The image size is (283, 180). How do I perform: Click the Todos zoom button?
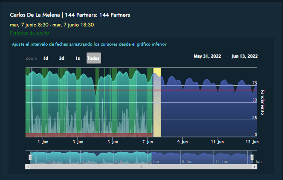[x=94, y=58]
